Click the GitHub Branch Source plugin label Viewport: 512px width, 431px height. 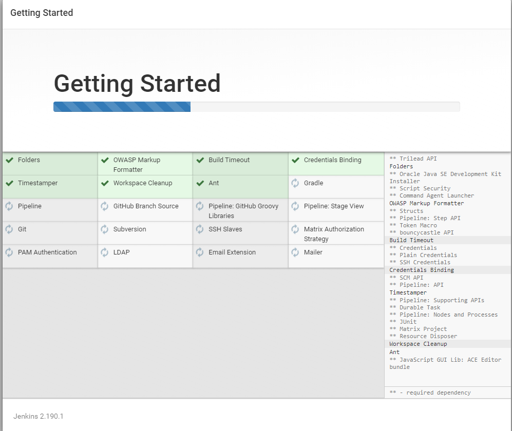(146, 206)
